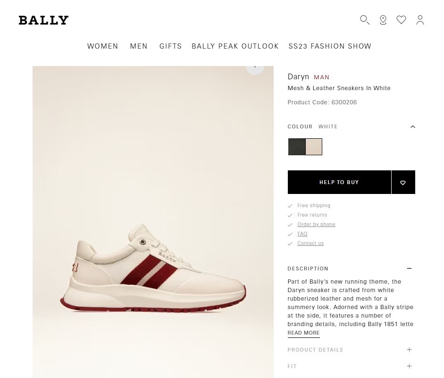The image size is (444, 378).
Task: Collapse the Description section
Action: point(409,269)
